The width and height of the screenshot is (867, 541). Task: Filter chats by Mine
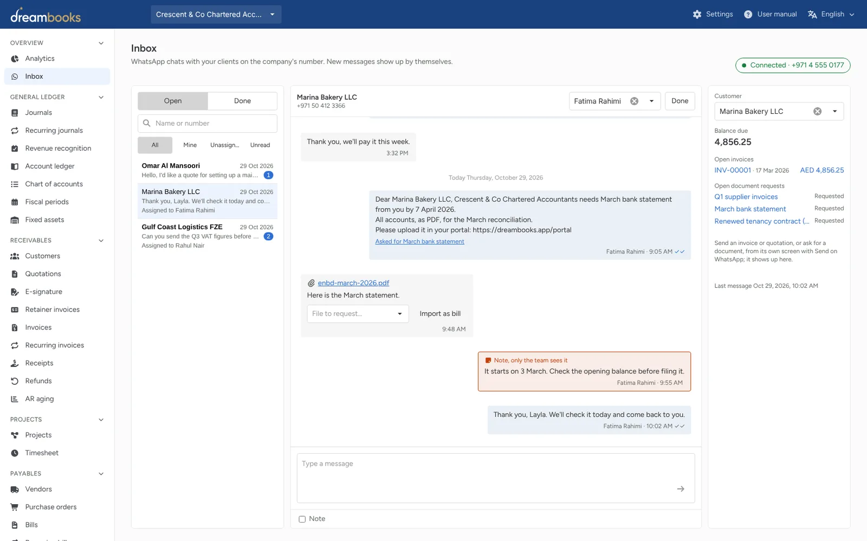coord(190,145)
